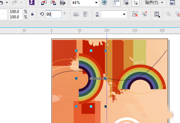Mirror the selection horizontally
Screen dimensions: 180x123
coord(76,14)
